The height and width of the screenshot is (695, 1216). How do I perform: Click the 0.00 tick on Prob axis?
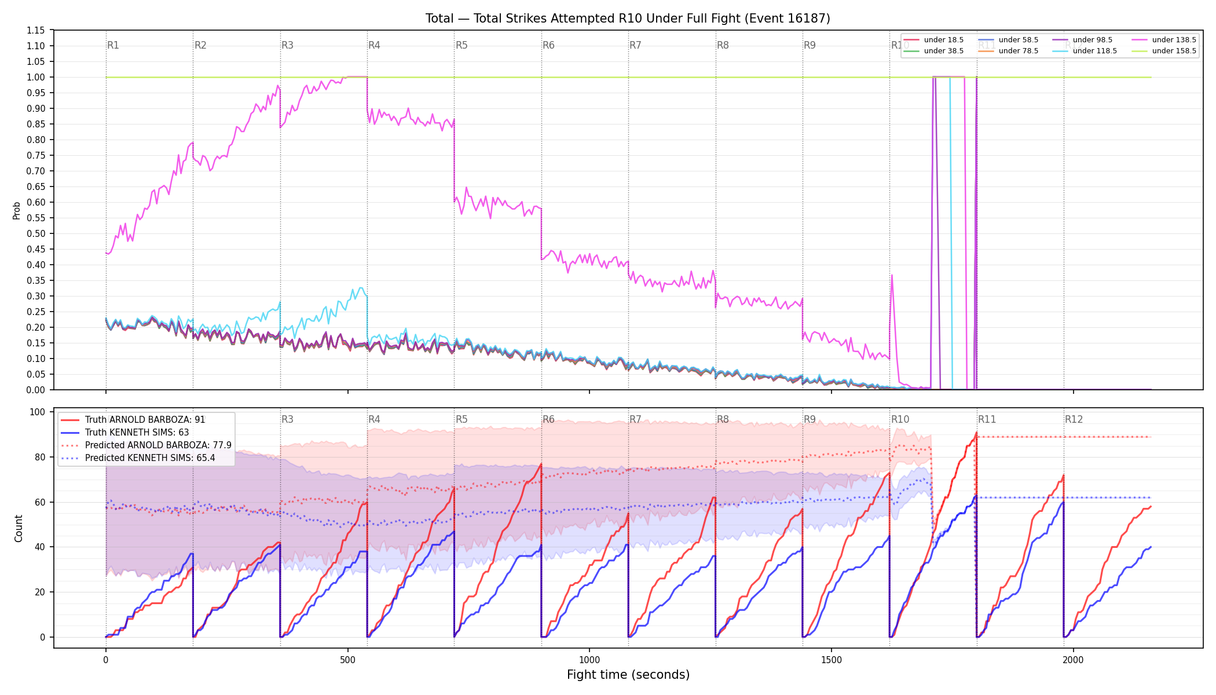pos(36,390)
